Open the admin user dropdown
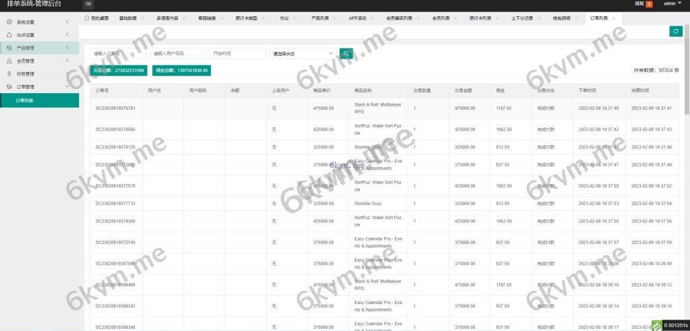This screenshot has width=690, height=331. pyautogui.click(x=672, y=4)
